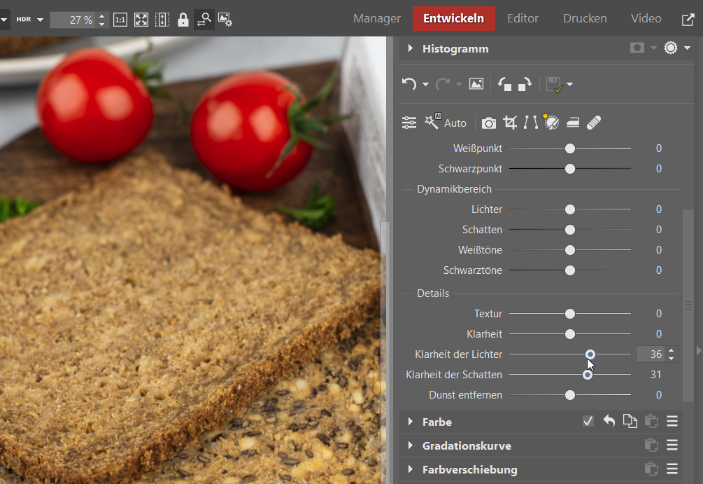The image size is (703, 484).
Task: Open the converging lines tool
Action: click(531, 123)
